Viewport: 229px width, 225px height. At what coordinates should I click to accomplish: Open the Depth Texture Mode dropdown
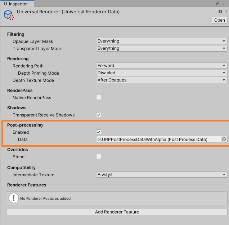[x=162, y=80]
